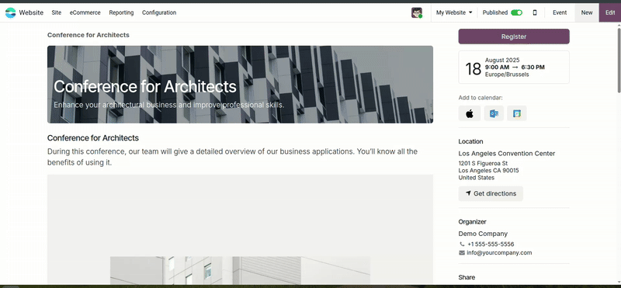Add event to Google calendar
The image size is (621, 288).
(517, 113)
